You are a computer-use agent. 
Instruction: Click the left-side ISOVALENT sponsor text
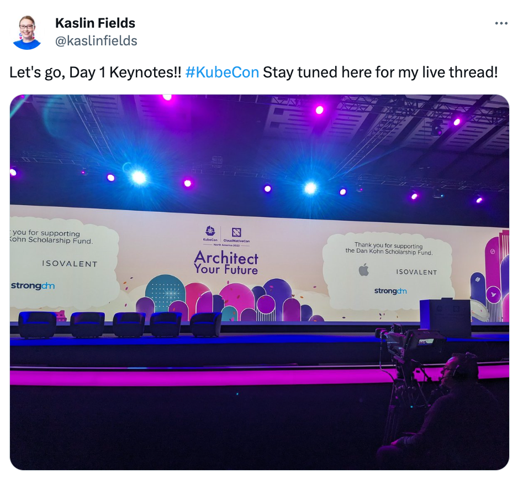(x=70, y=264)
